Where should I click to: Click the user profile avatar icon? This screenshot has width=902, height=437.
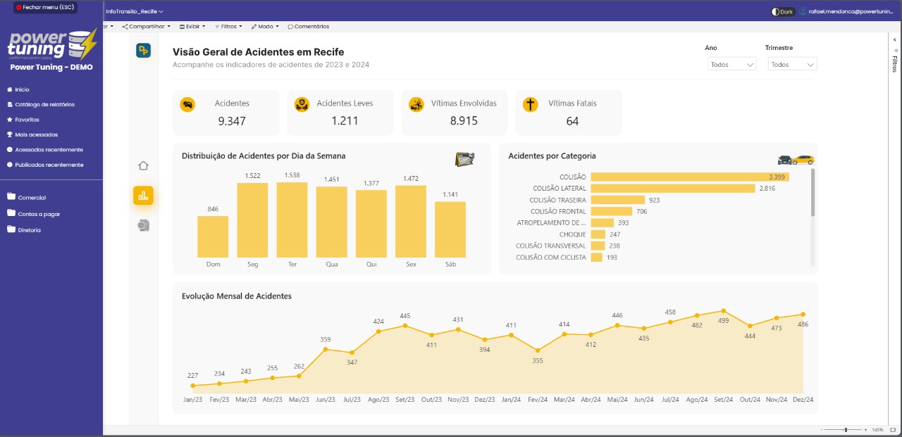coord(803,11)
